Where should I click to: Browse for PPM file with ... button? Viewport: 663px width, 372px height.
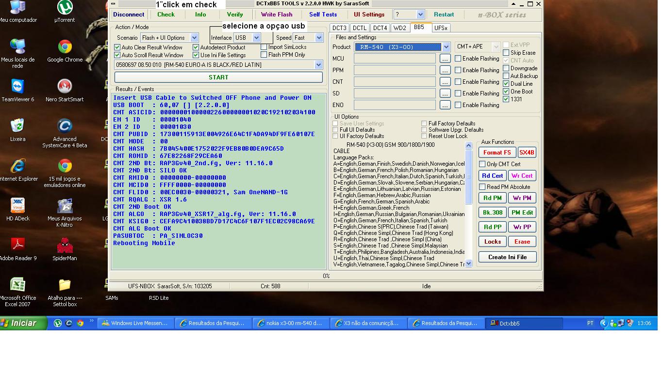(x=445, y=70)
